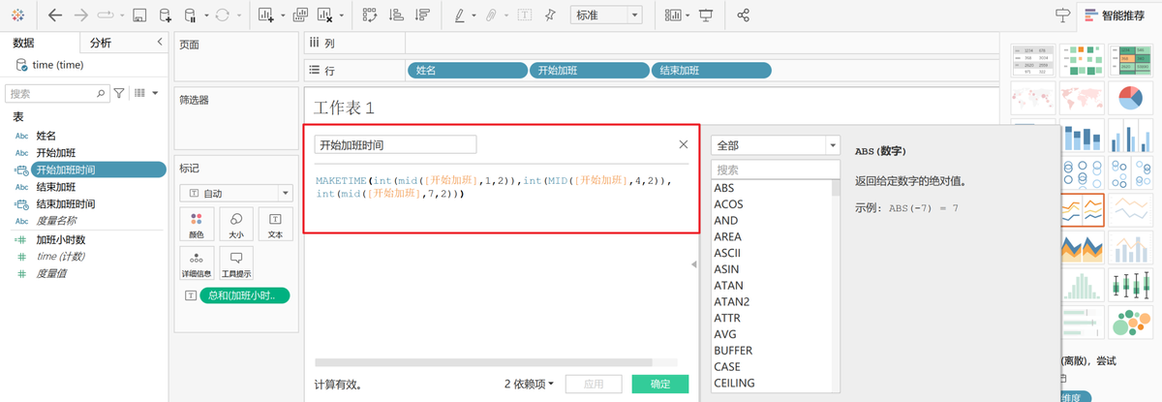
Task: Expand the 2 依赖项 dropdown
Action: coord(529,385)
